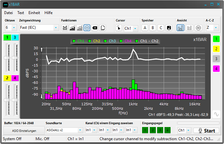Enable the 3D view
The image size is (224, 144).
(198, 28)
